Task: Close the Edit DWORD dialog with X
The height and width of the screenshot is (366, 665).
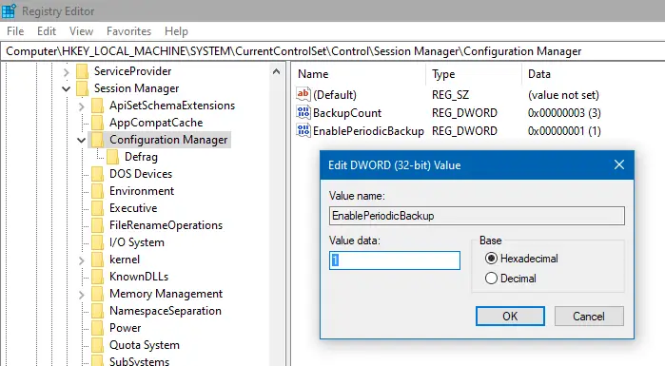Action: pos(619,164)
